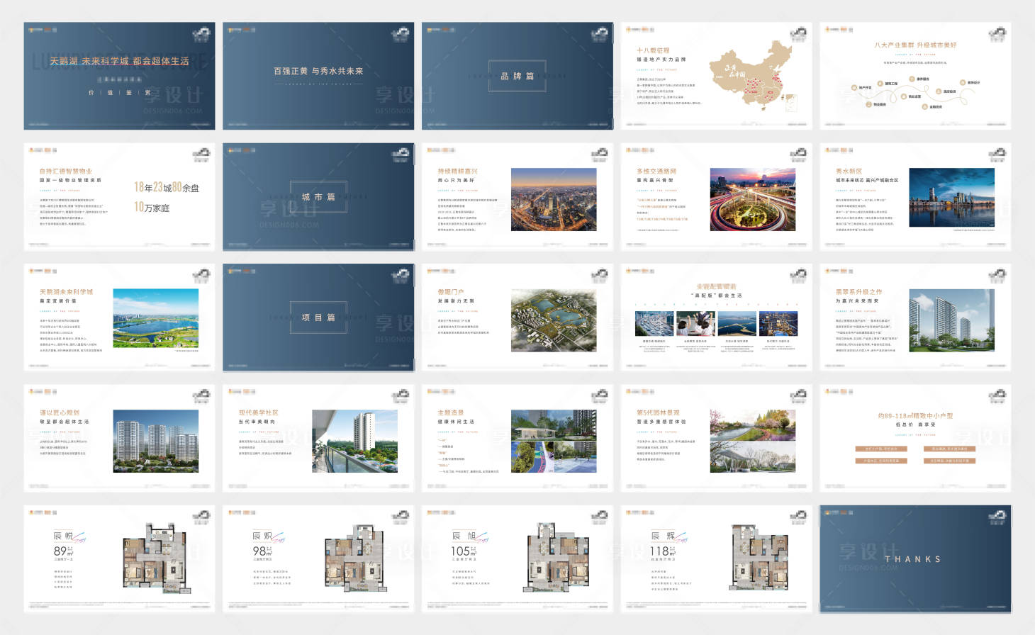The height and width of the screenshot is (635, 1035).
Task: Click the THANKS closing text
Action: pos(912,559)
